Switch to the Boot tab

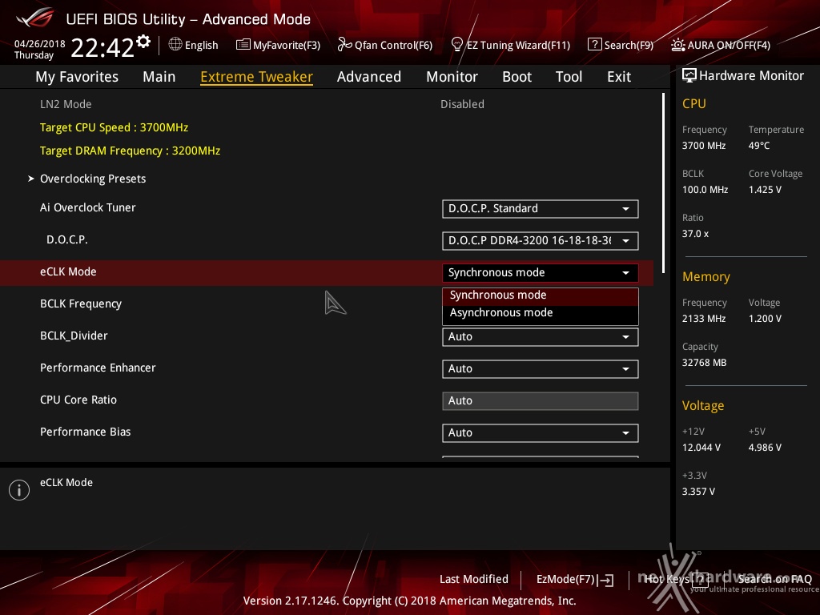click(517, 77)
